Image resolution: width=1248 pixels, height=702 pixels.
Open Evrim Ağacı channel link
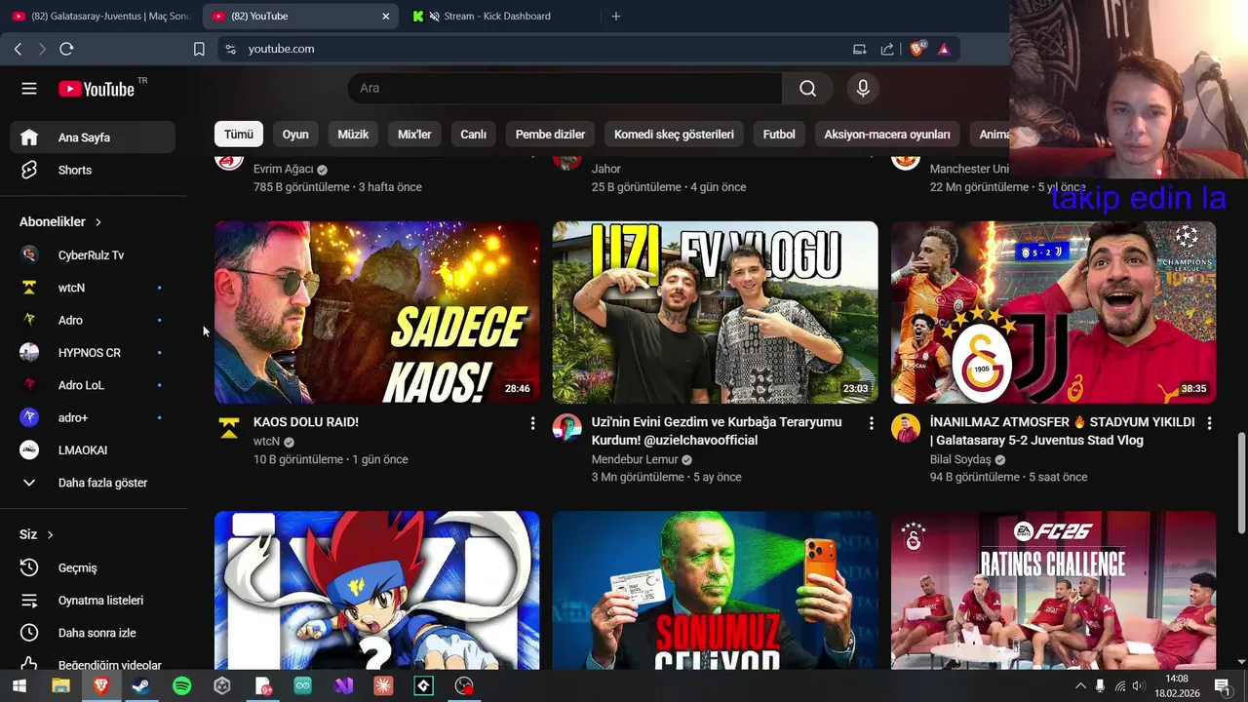[x=284, y=169]
